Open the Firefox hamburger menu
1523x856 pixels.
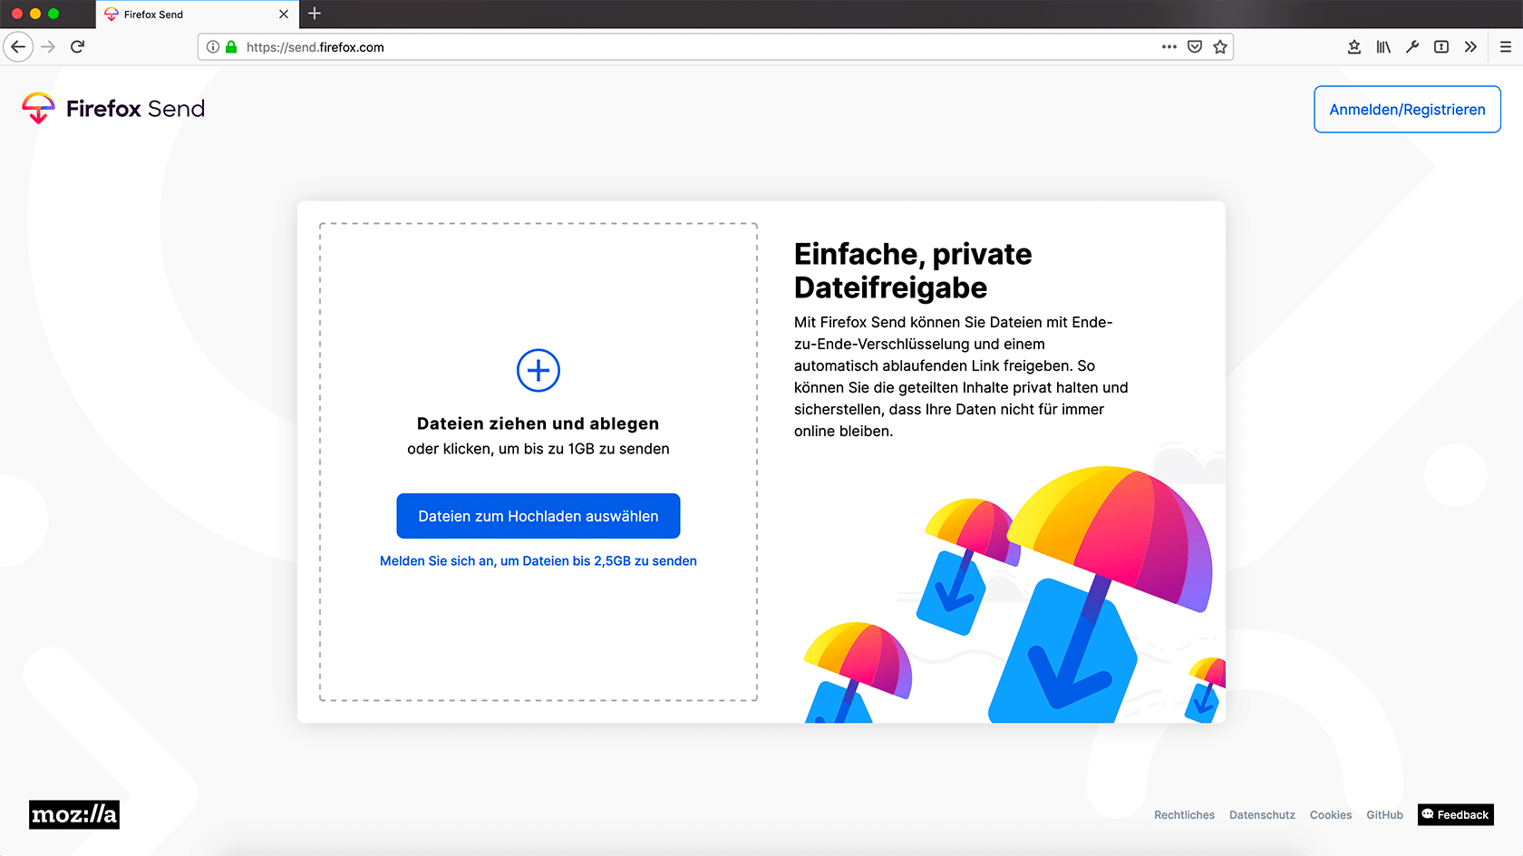tap(1506, 47)
